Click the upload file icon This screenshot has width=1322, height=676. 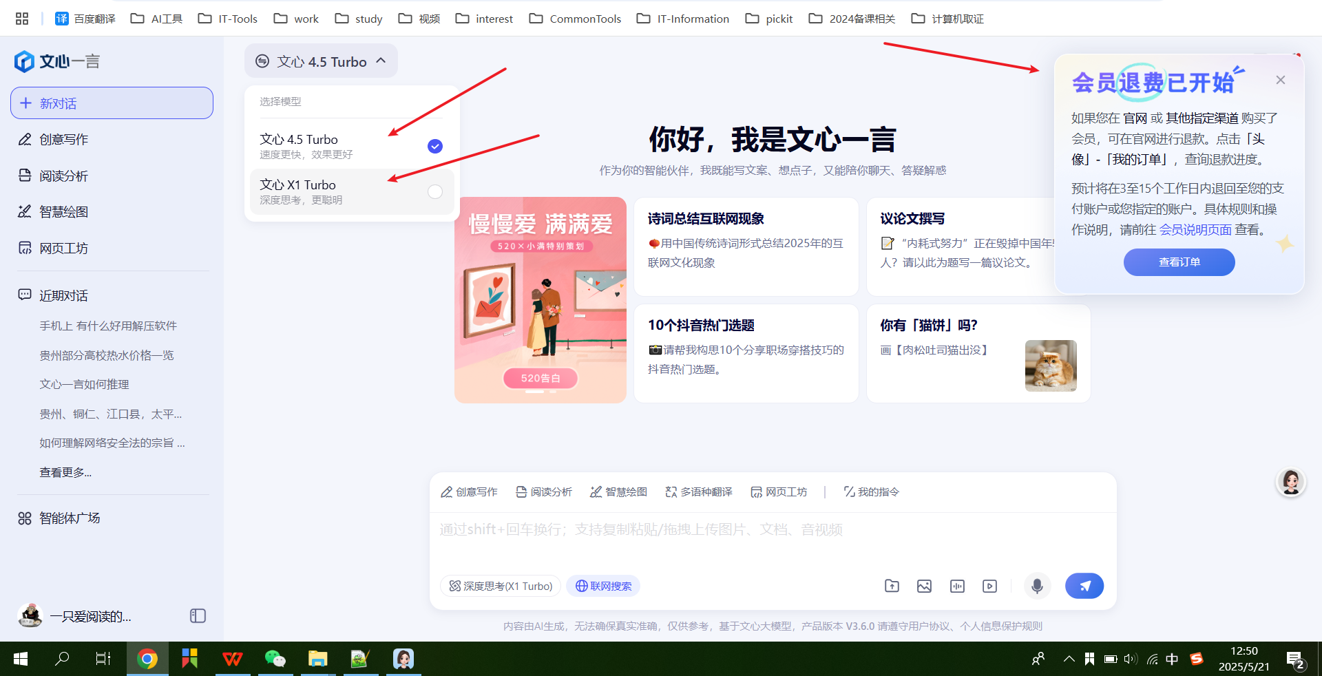pyautogui.click(x=892, y=586)
